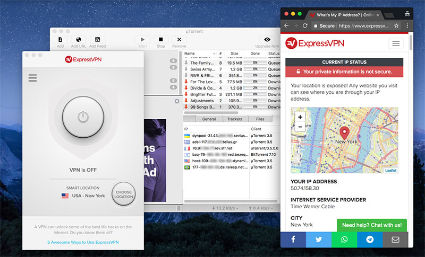425x257 pixels.
Task: Click the Choose Location button
Action: point(124,194)
